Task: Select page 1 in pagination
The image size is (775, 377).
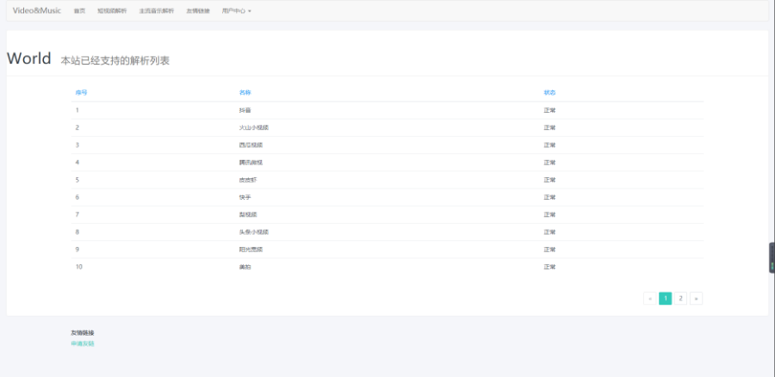Action: (665, 299)
